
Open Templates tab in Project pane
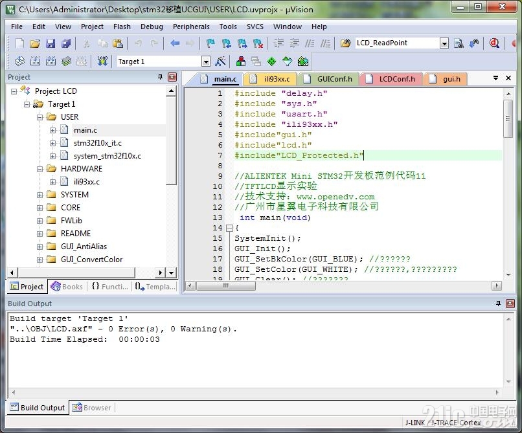point(155,287)
